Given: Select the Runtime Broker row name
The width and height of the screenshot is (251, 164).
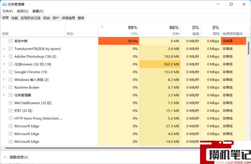Looking at the screenshot, I should pos(27,87).
